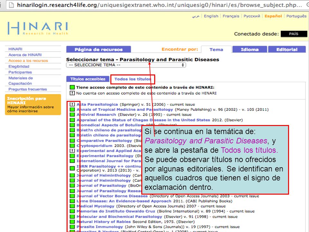Open Materiales de Capacitación link
This screenshot has height=232, width=309.
pos(21,81)
